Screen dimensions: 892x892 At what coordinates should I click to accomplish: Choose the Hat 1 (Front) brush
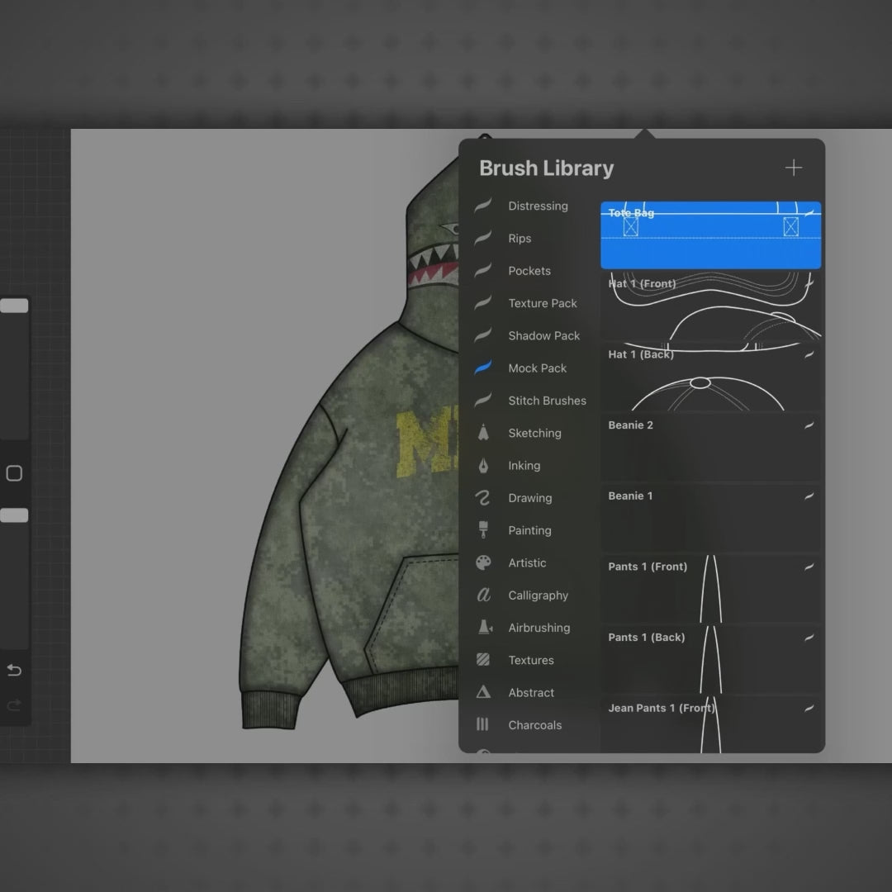coord(710,306)
